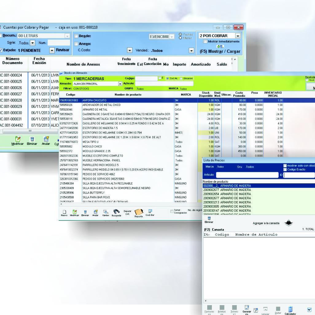Click the Busqueda binoculars icon

tap(117, 212)
